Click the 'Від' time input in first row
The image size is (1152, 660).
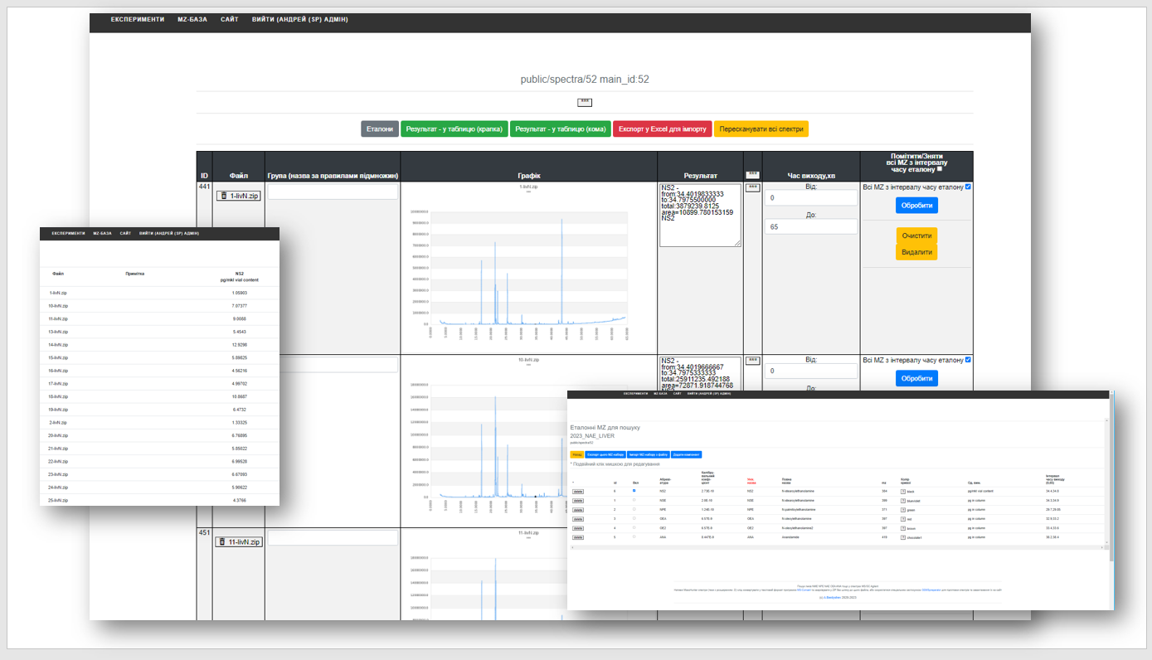[x=810, y=198]
